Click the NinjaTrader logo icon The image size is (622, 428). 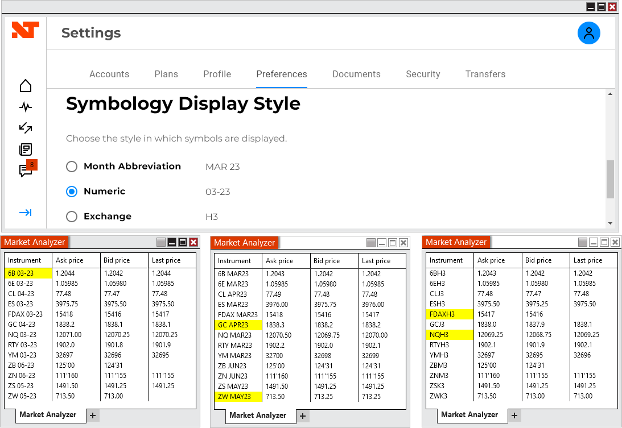pyautogui.click(x=25, y=30)
